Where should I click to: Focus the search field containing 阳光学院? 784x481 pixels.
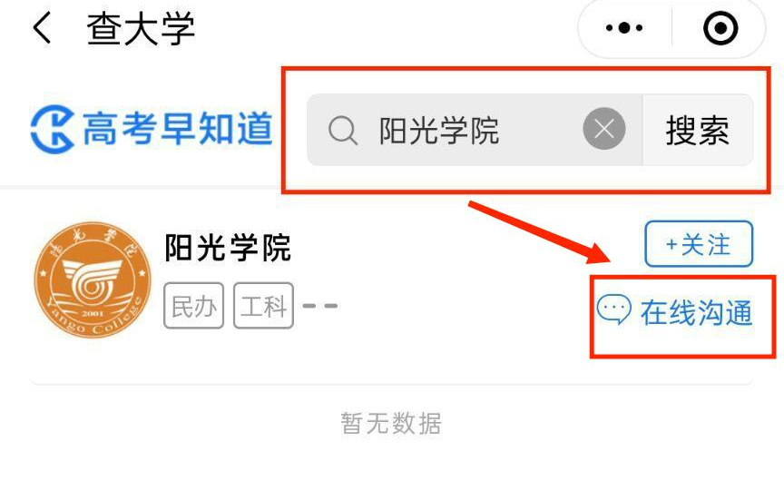(475, 130)
